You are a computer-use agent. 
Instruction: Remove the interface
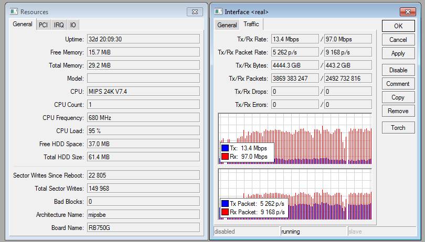tap(398, 111)
